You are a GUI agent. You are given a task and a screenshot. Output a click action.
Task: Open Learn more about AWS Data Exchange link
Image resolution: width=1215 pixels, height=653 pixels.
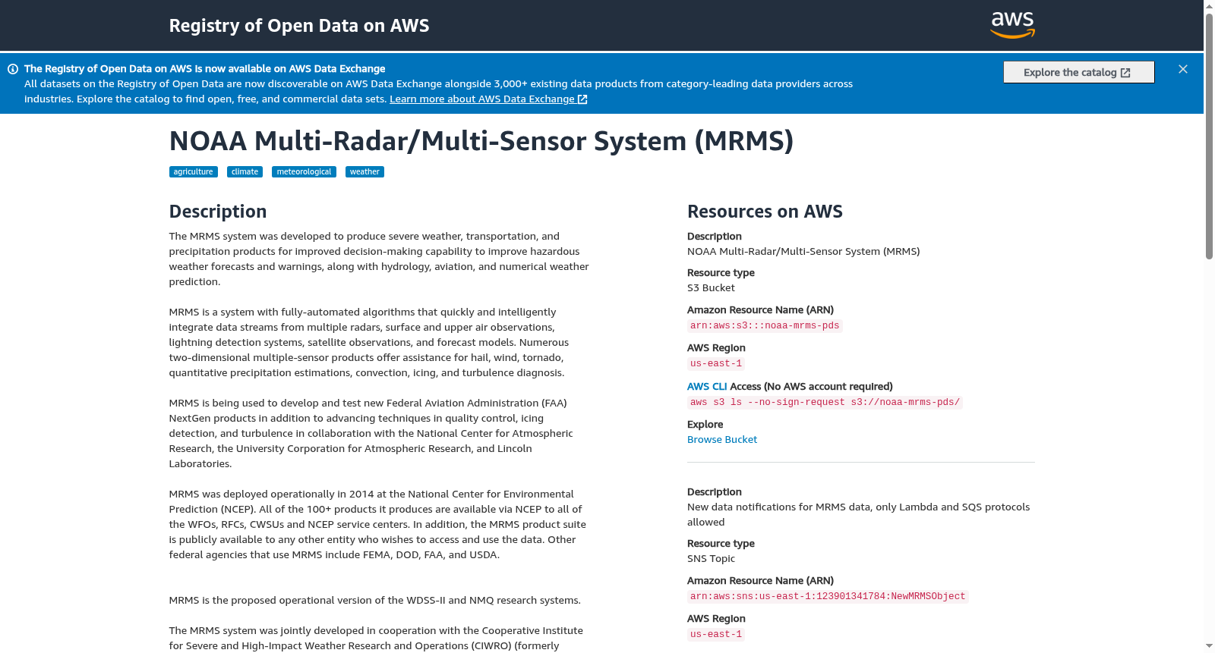(488, 99)
